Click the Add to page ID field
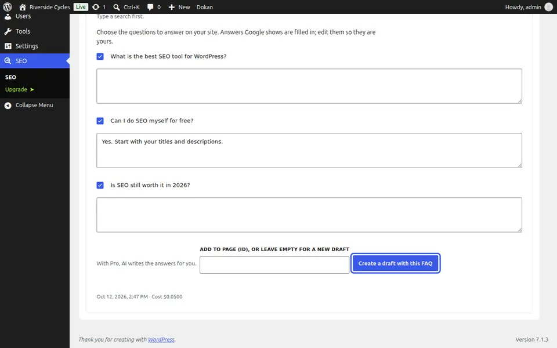The width and height of the screenshot is (557, 348). point(274,265)
